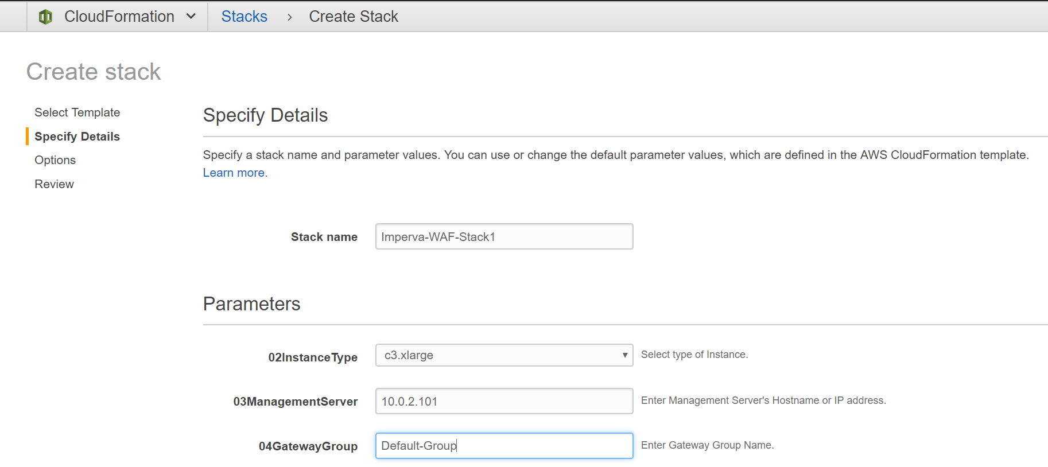Open the Select Template step
The height and width of the screenshot is (467, 1048).
pos(77,112)
